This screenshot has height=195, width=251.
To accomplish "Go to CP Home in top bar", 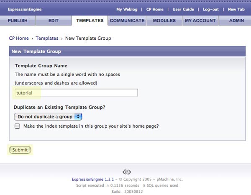I will [x=155, y=9].
